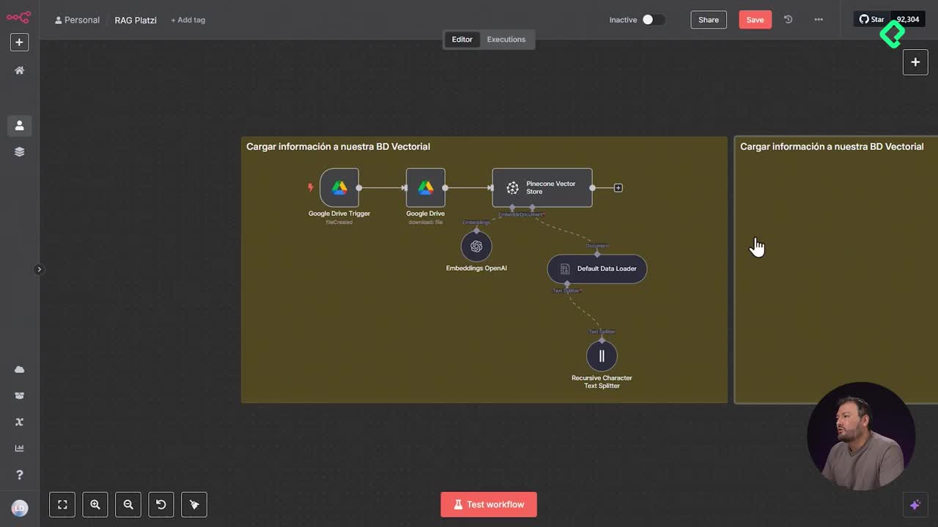
Task: Expand the collapsed left sidebar chevron
Action: (x=40, y=269)
